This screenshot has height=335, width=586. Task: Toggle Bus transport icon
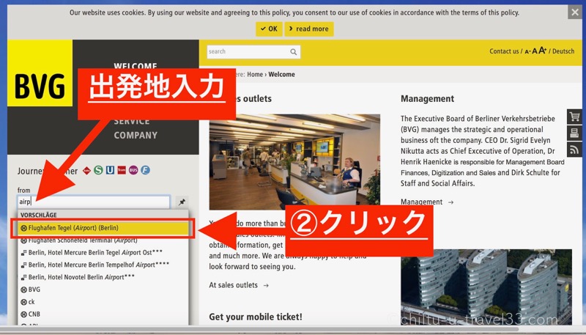133,171
